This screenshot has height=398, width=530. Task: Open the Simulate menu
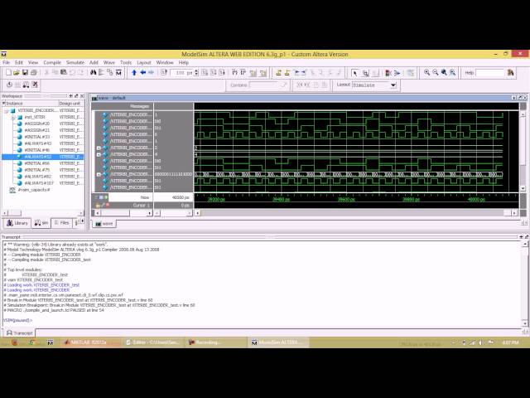(75, 63)
